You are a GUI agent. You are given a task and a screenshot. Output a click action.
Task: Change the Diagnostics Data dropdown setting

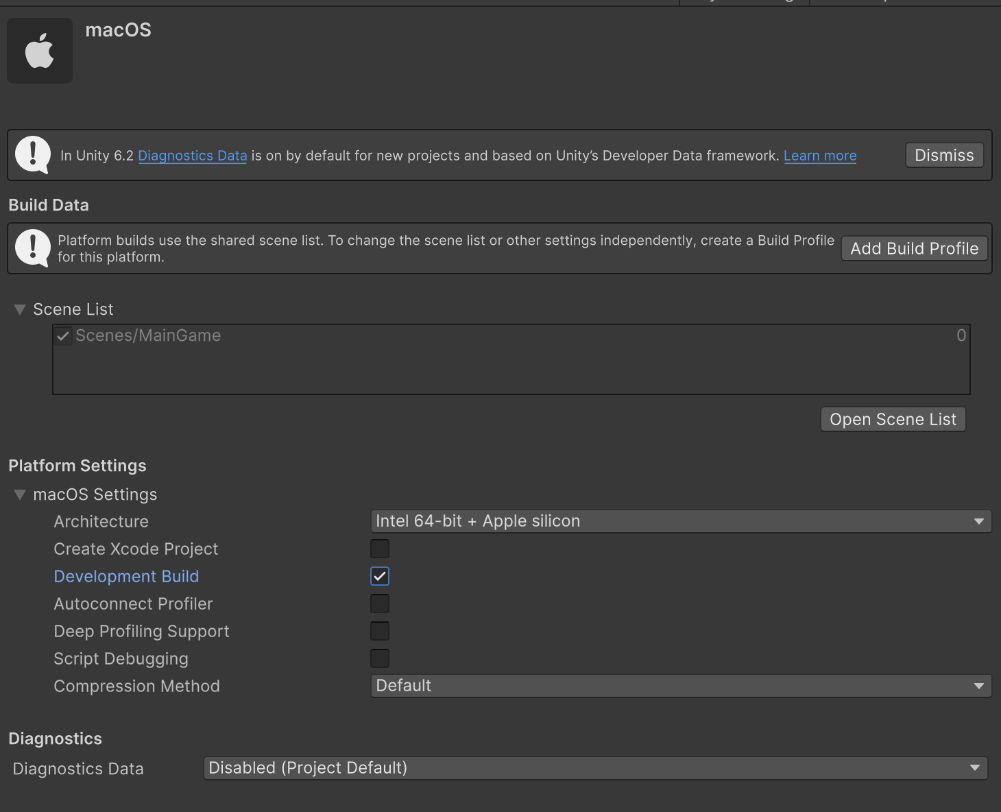click(x=594, y=768)
